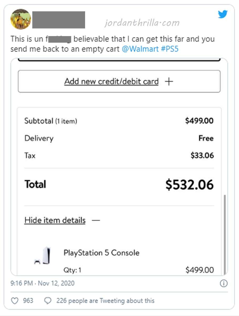Click the tweet text body
This screenshot has height=316, width=239.
click(113, 44)
